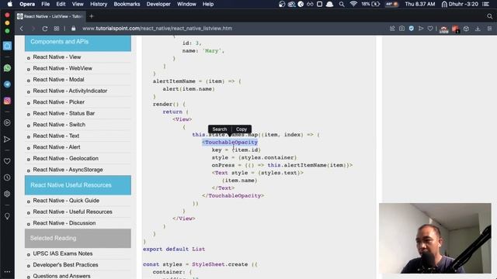Open History clock in the sidebar
This screenshot has width=497, height=279.
click(7, 177)
